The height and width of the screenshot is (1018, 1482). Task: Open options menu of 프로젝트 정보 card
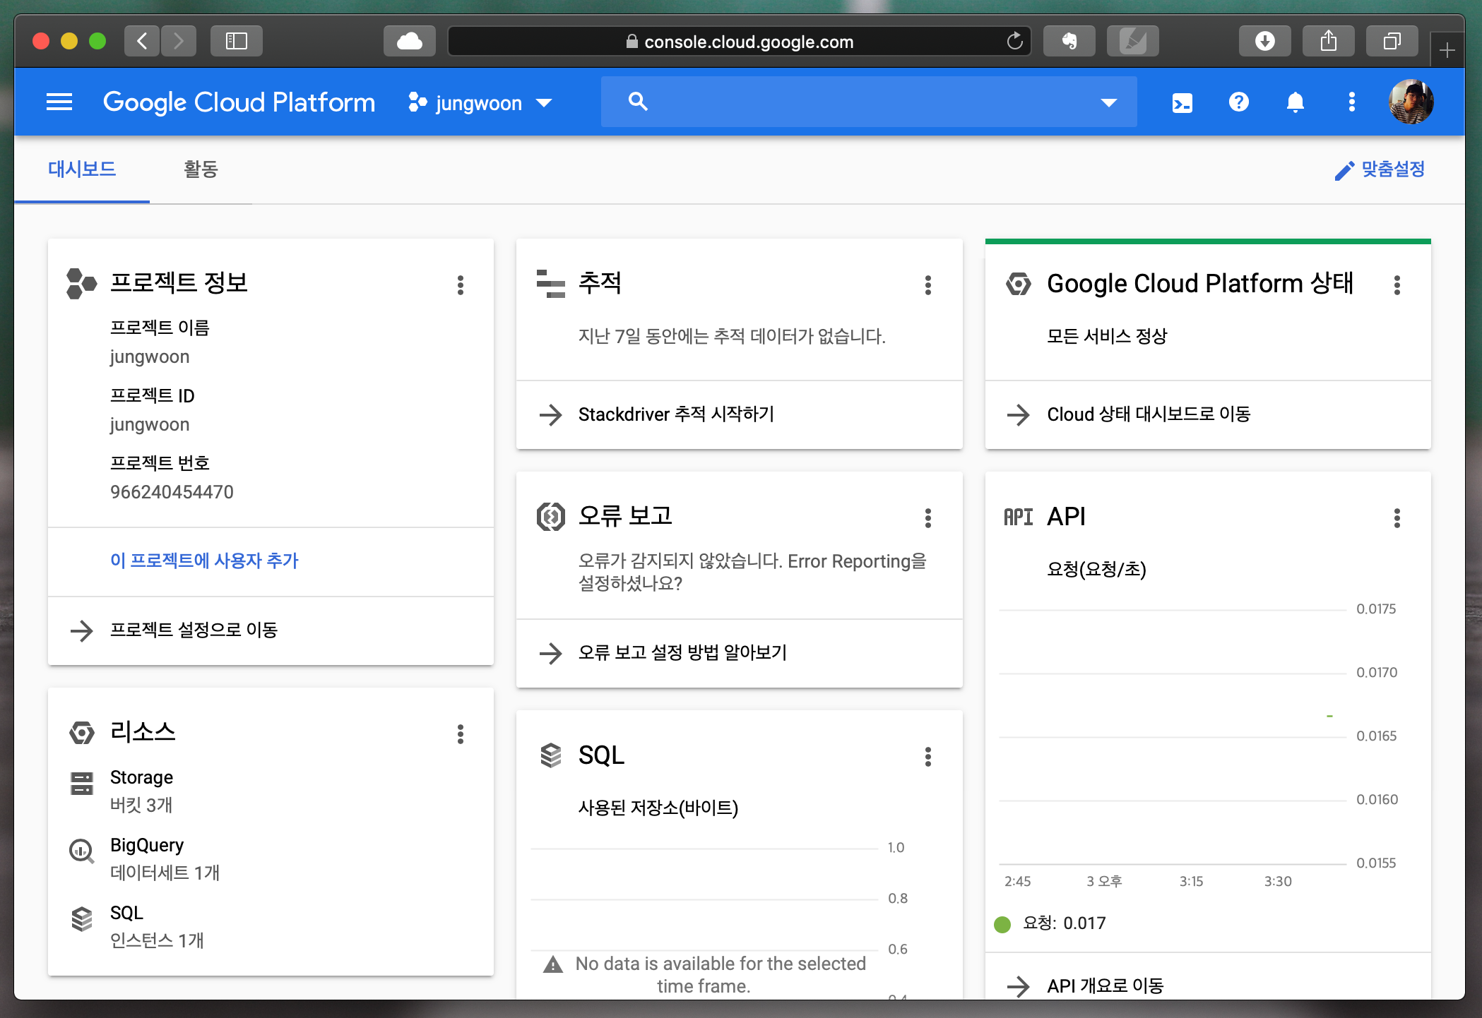coord(460,285)
